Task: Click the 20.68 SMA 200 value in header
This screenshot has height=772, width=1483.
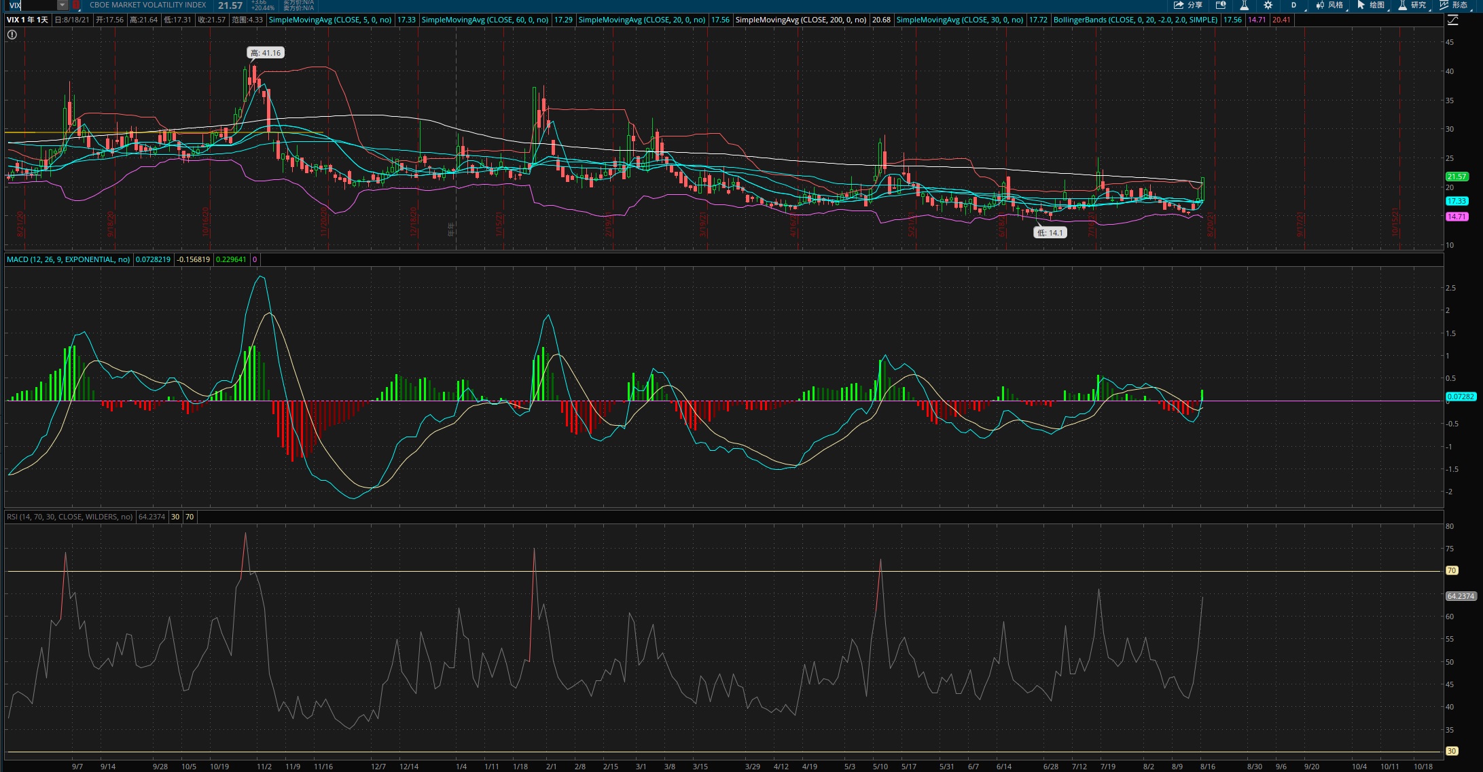Action: tap(881, 20)
